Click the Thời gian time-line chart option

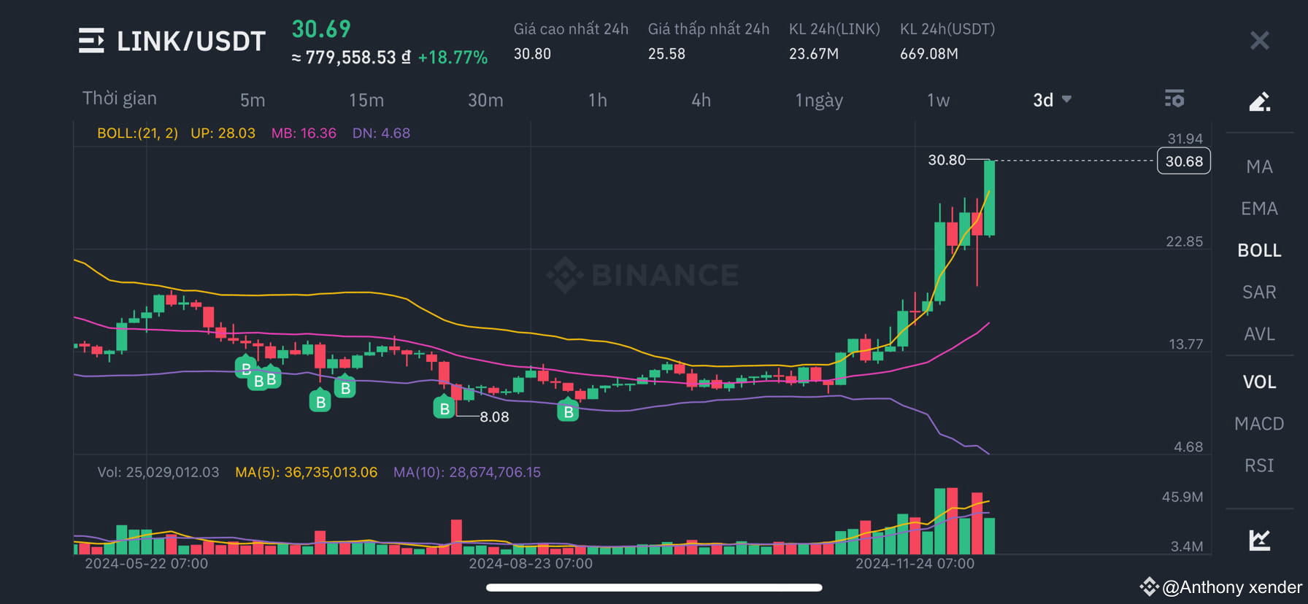click(x=120, y=98)
